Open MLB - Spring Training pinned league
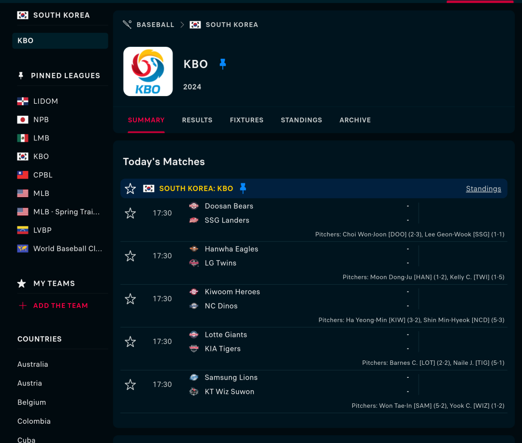 click(67, 212)
